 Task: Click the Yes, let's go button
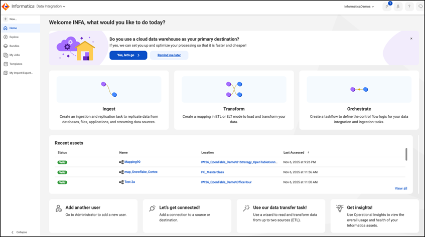point(128,55)
